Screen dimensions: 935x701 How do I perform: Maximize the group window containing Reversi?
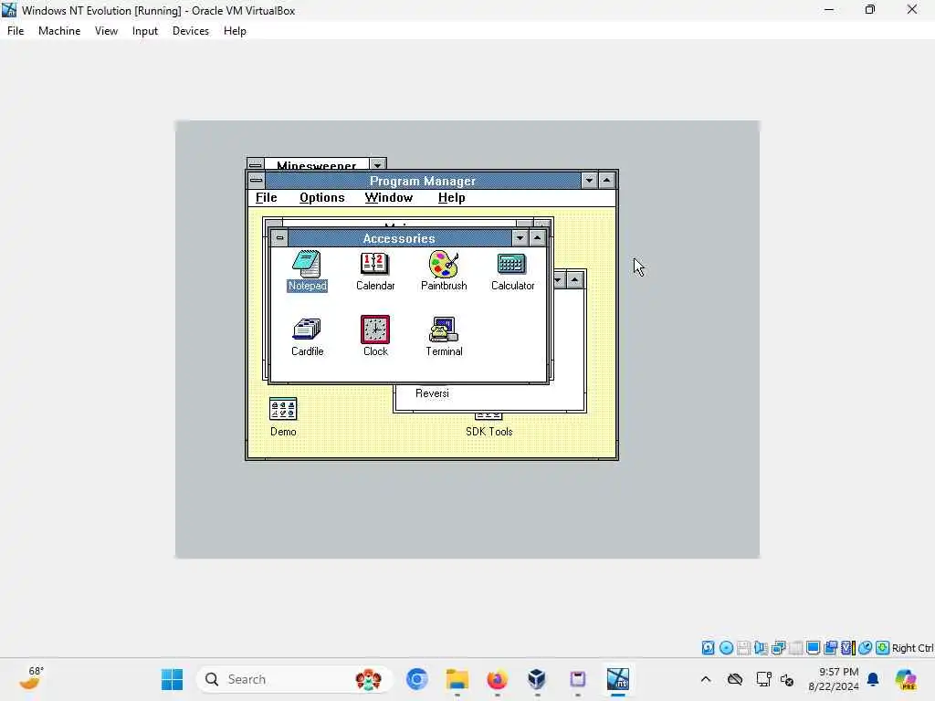click(x=575, y=280)
